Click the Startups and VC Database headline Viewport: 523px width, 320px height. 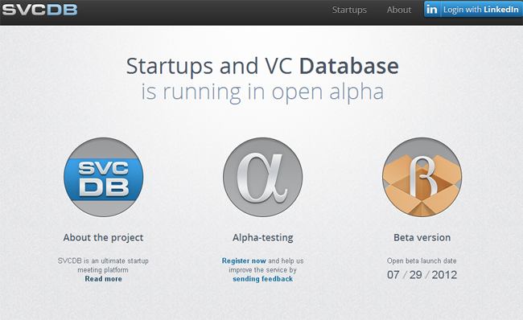262,66
